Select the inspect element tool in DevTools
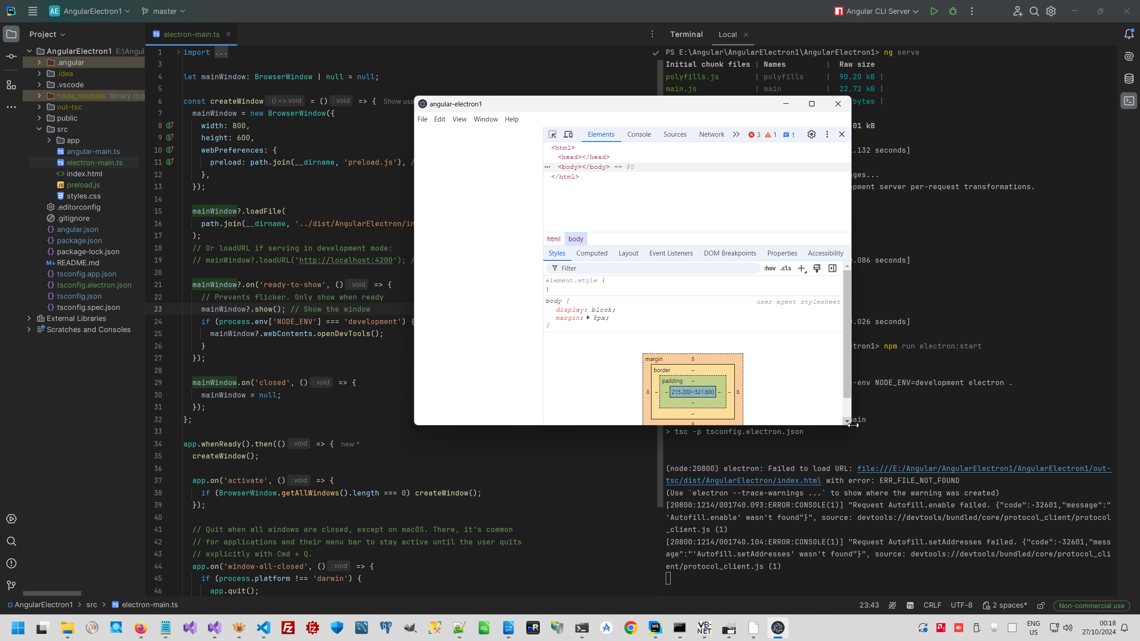This screenshot has height=641, width=1140. click(x=552, y=134)
